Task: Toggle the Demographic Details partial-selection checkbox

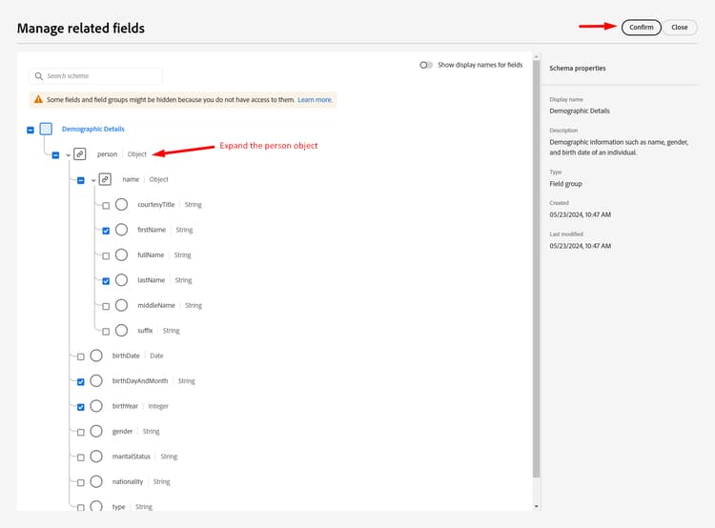Action: pos(31,130)
